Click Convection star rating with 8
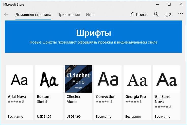Screen dimensions: 187x125 [x=104, y=102]
